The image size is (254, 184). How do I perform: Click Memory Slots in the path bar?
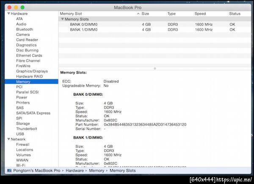click(x=123, y=170)
